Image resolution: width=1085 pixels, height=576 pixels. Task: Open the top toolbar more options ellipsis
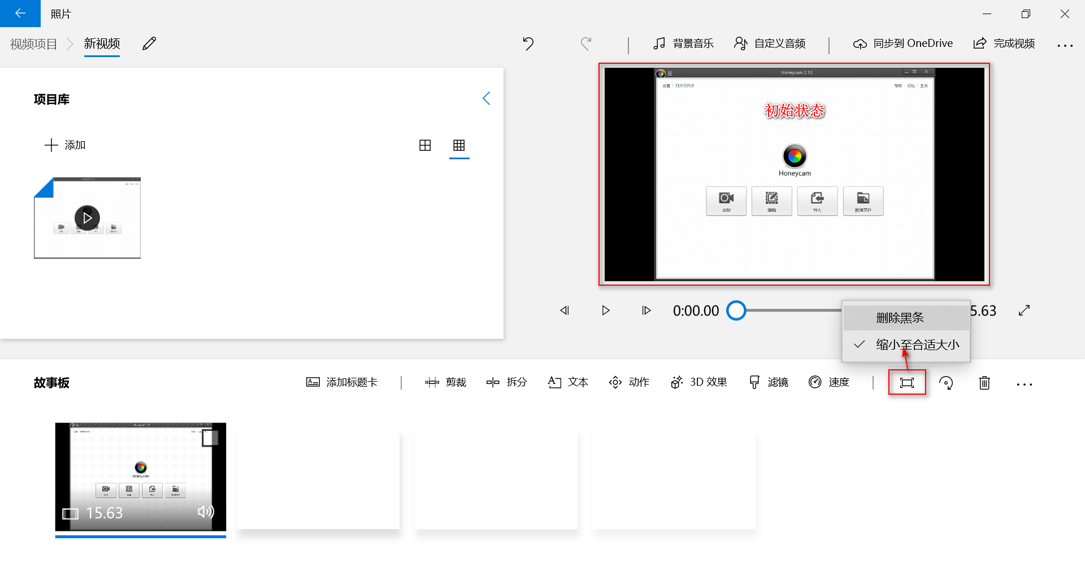[x=1065, y=46]
